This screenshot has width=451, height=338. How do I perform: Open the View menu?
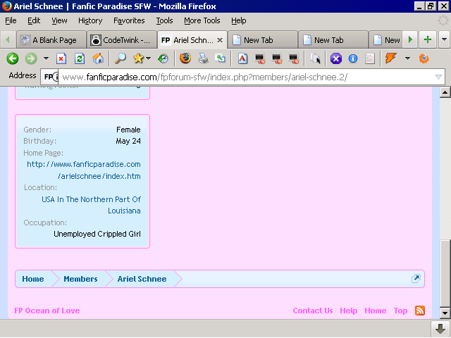pos(59,20)
